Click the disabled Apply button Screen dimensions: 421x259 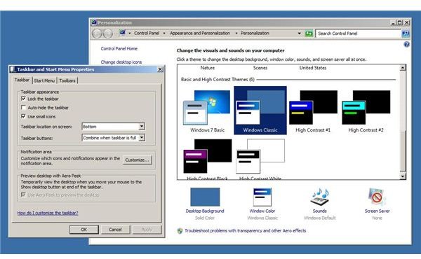(x=147, y=230)
